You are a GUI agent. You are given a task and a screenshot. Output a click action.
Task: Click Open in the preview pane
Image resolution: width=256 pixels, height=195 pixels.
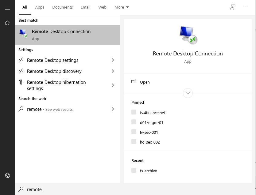188,82
